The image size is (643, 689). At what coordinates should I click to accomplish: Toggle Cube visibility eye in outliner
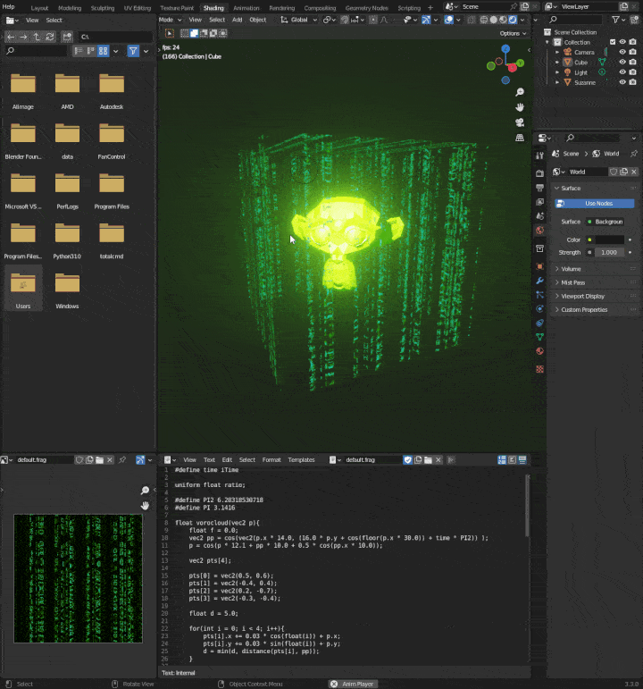point(622,62)
